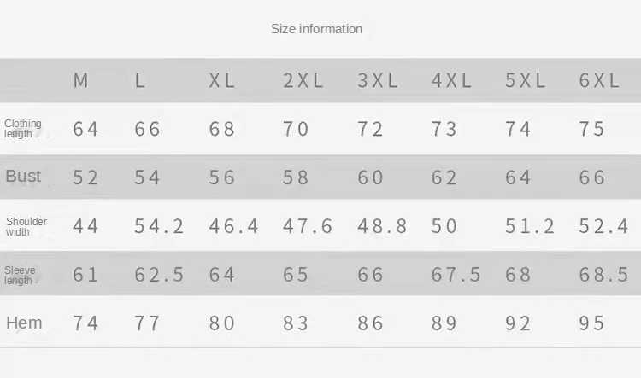
Task: Click the shoulder width value 54.2
Action: pos(159,226)
